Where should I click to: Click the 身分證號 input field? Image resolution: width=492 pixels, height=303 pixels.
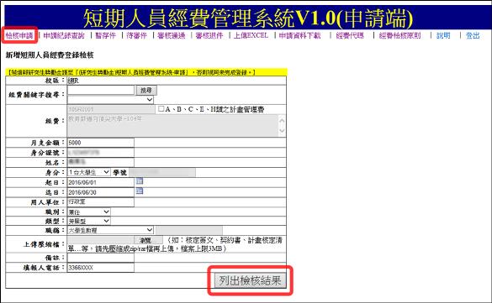point(101,153)
